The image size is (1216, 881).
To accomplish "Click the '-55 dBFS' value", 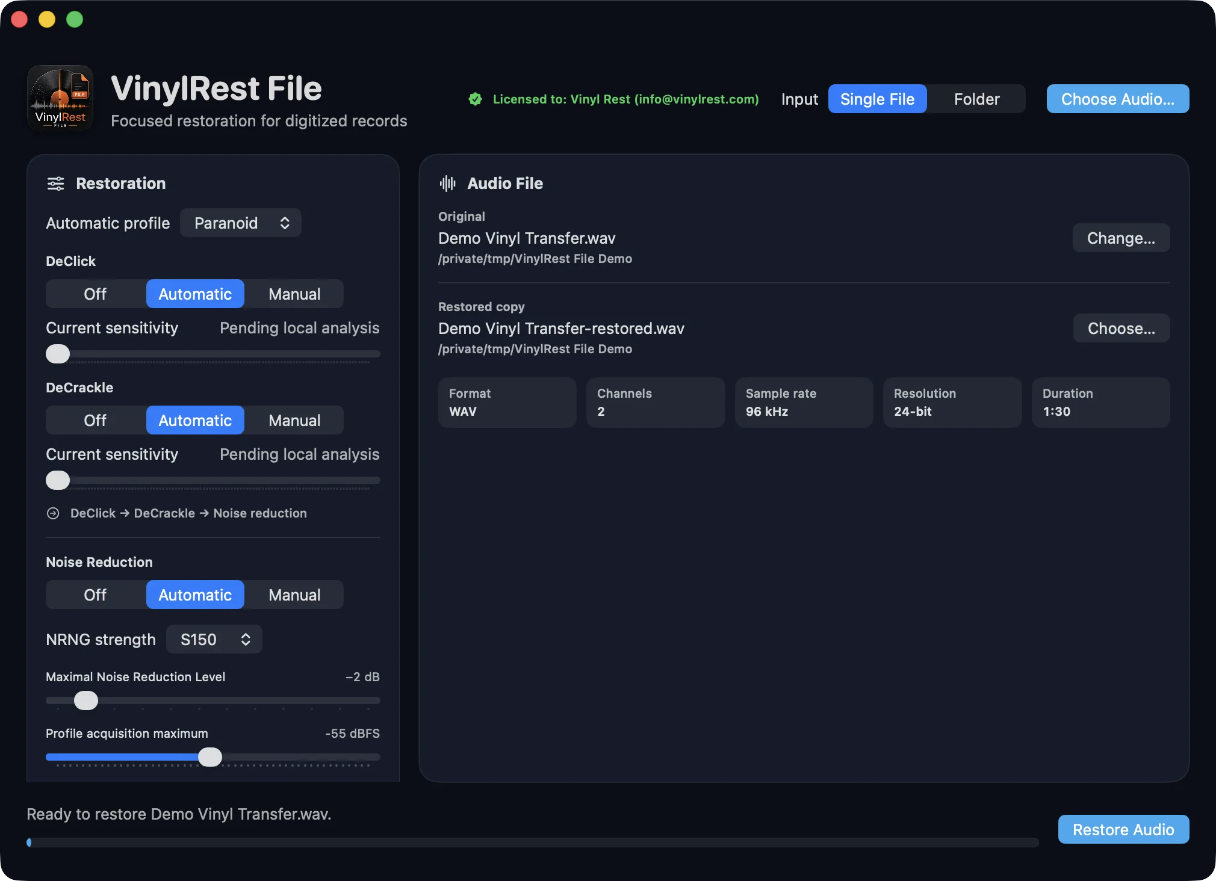I will tap(352, 734).
